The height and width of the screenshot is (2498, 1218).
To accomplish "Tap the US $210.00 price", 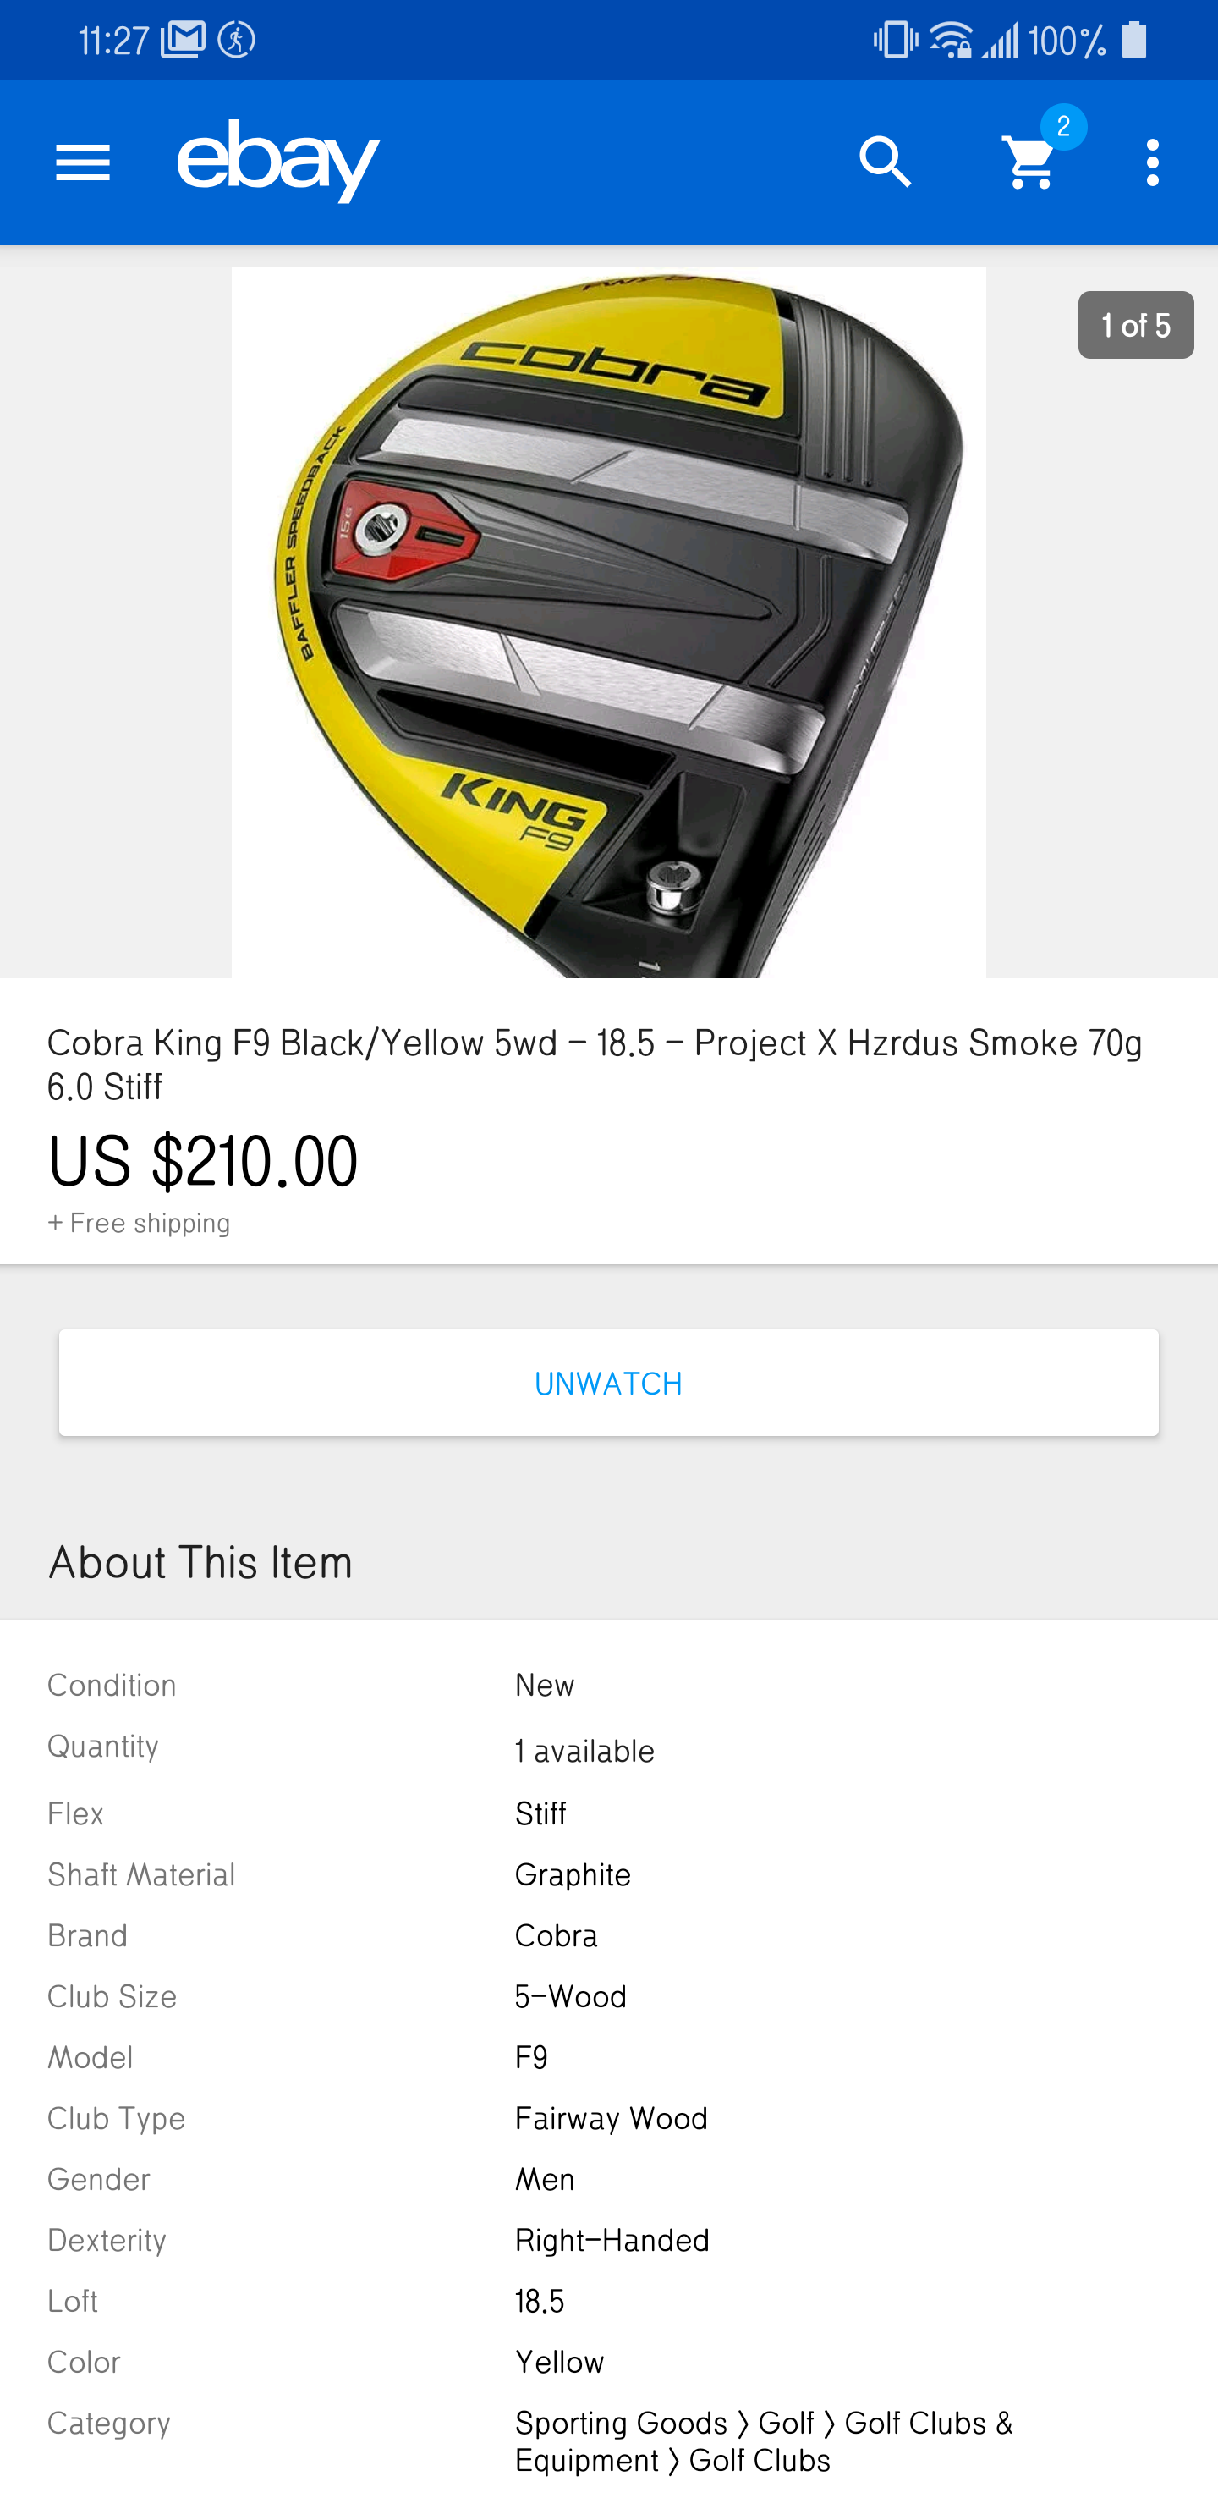I will pyautogui.click(x=202, y=1161).
